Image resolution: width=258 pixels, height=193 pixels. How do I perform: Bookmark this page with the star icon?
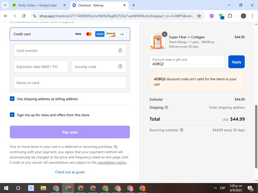click(199, 16)
